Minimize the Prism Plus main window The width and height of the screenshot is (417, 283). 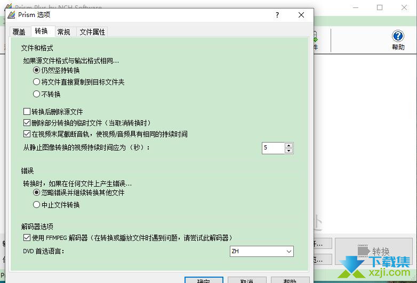tap(355, 7)
